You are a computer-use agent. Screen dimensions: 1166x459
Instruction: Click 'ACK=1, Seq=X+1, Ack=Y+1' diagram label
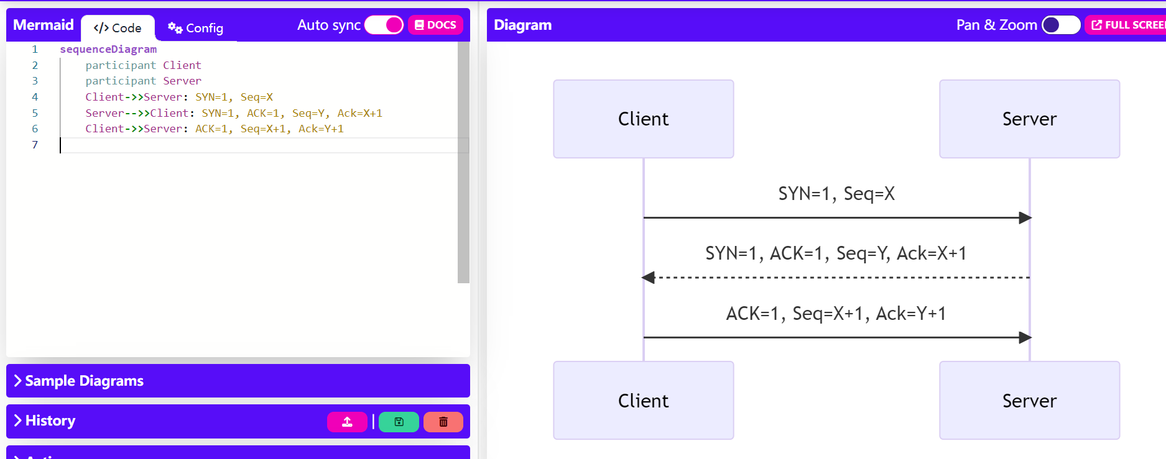(836, 314)
